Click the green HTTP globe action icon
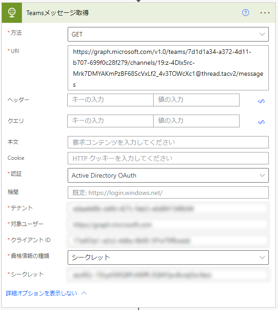Viewport: 278px width, 310px height. 12,13
